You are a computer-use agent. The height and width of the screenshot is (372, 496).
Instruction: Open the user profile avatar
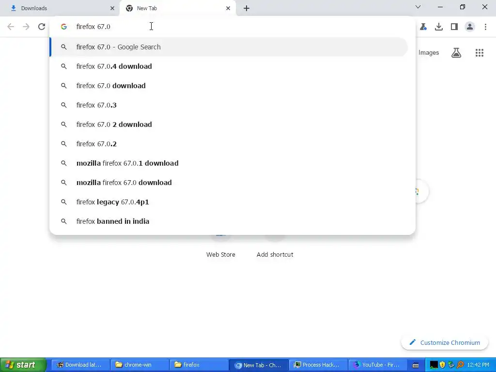[x=470, y=27]
